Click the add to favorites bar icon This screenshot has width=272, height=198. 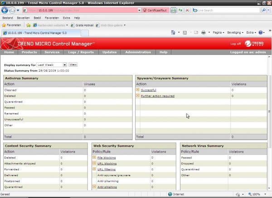click(x=29, y=25)
